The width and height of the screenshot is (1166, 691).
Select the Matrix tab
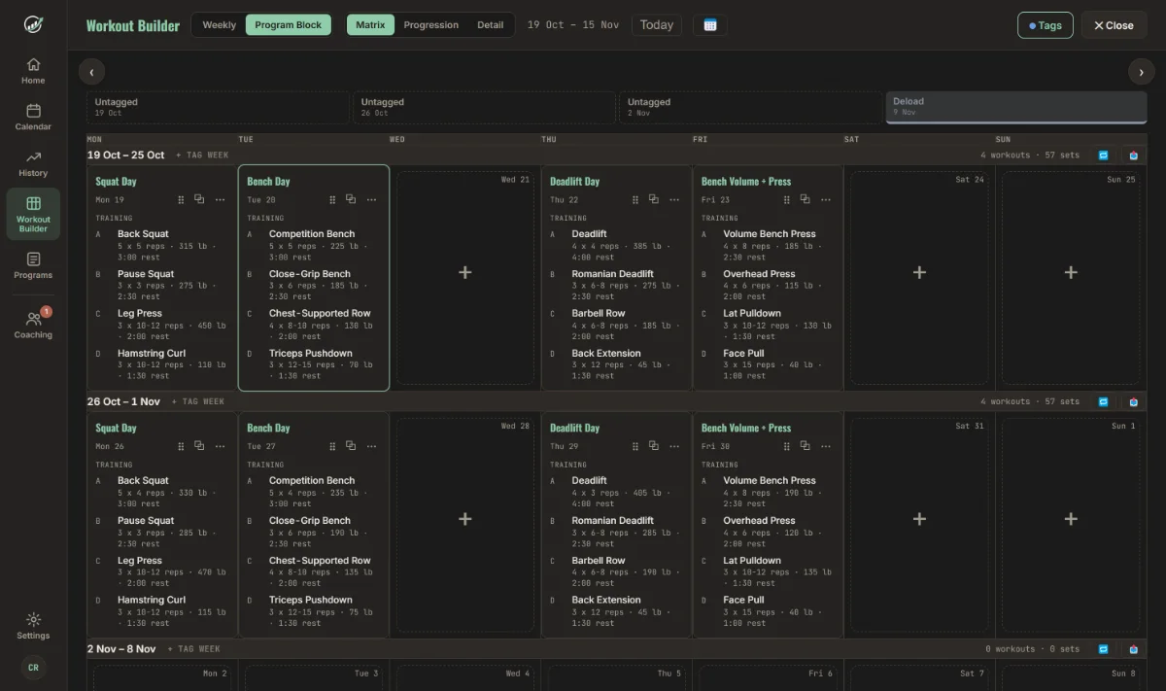click(370, 25)
